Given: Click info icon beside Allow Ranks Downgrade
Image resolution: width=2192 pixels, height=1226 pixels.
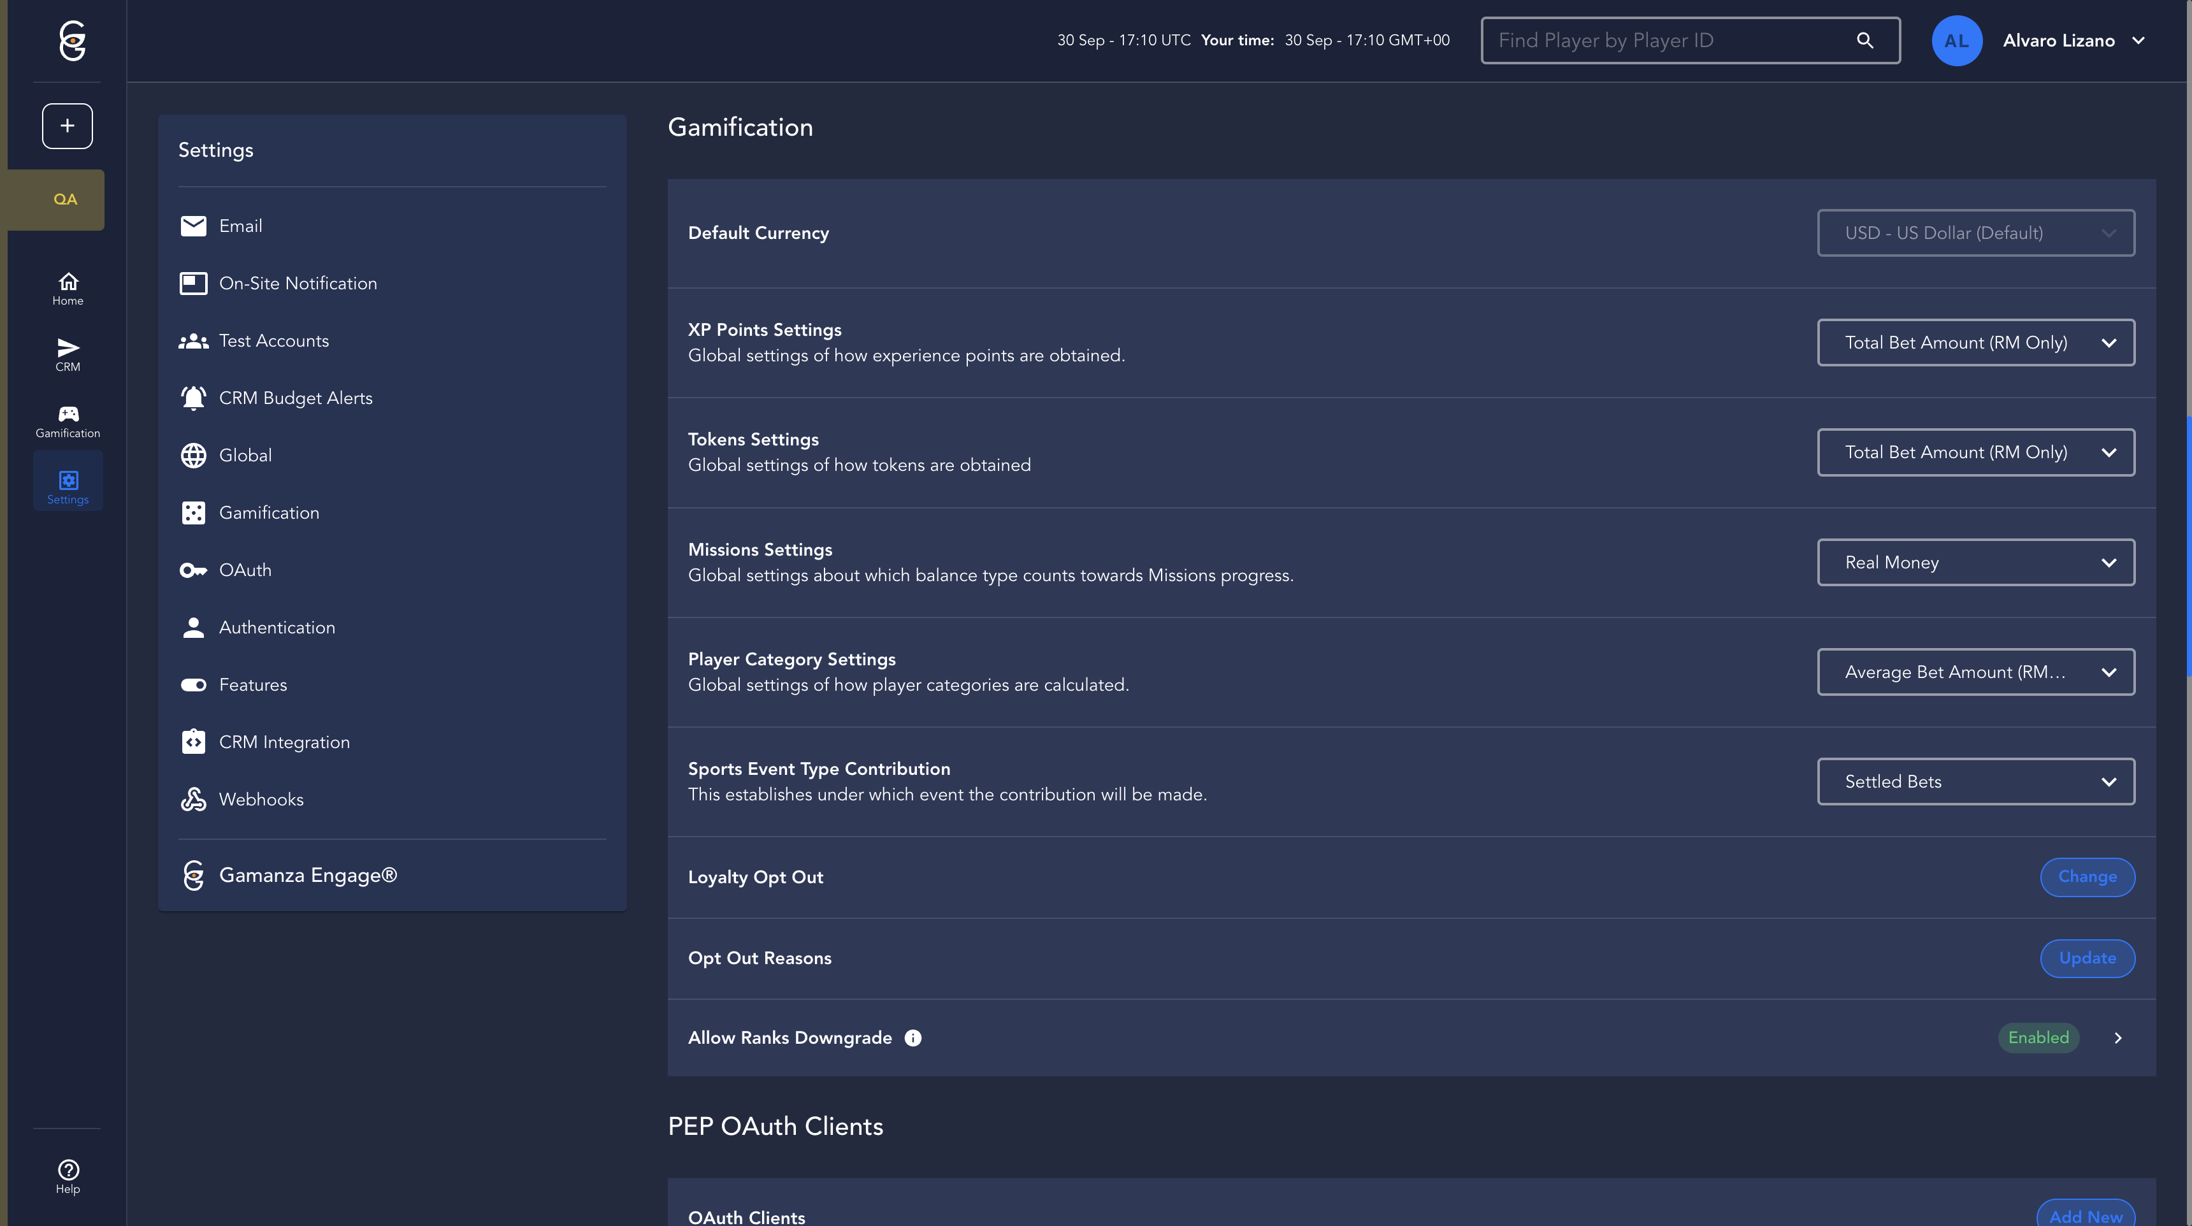Looking at the screenshot, I should [x=912, y=1038].
